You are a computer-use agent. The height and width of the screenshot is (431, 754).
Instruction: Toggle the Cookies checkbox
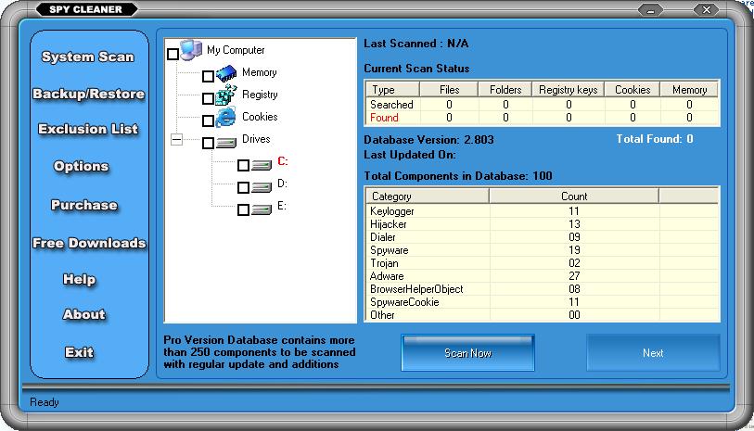tap(209, 120)
